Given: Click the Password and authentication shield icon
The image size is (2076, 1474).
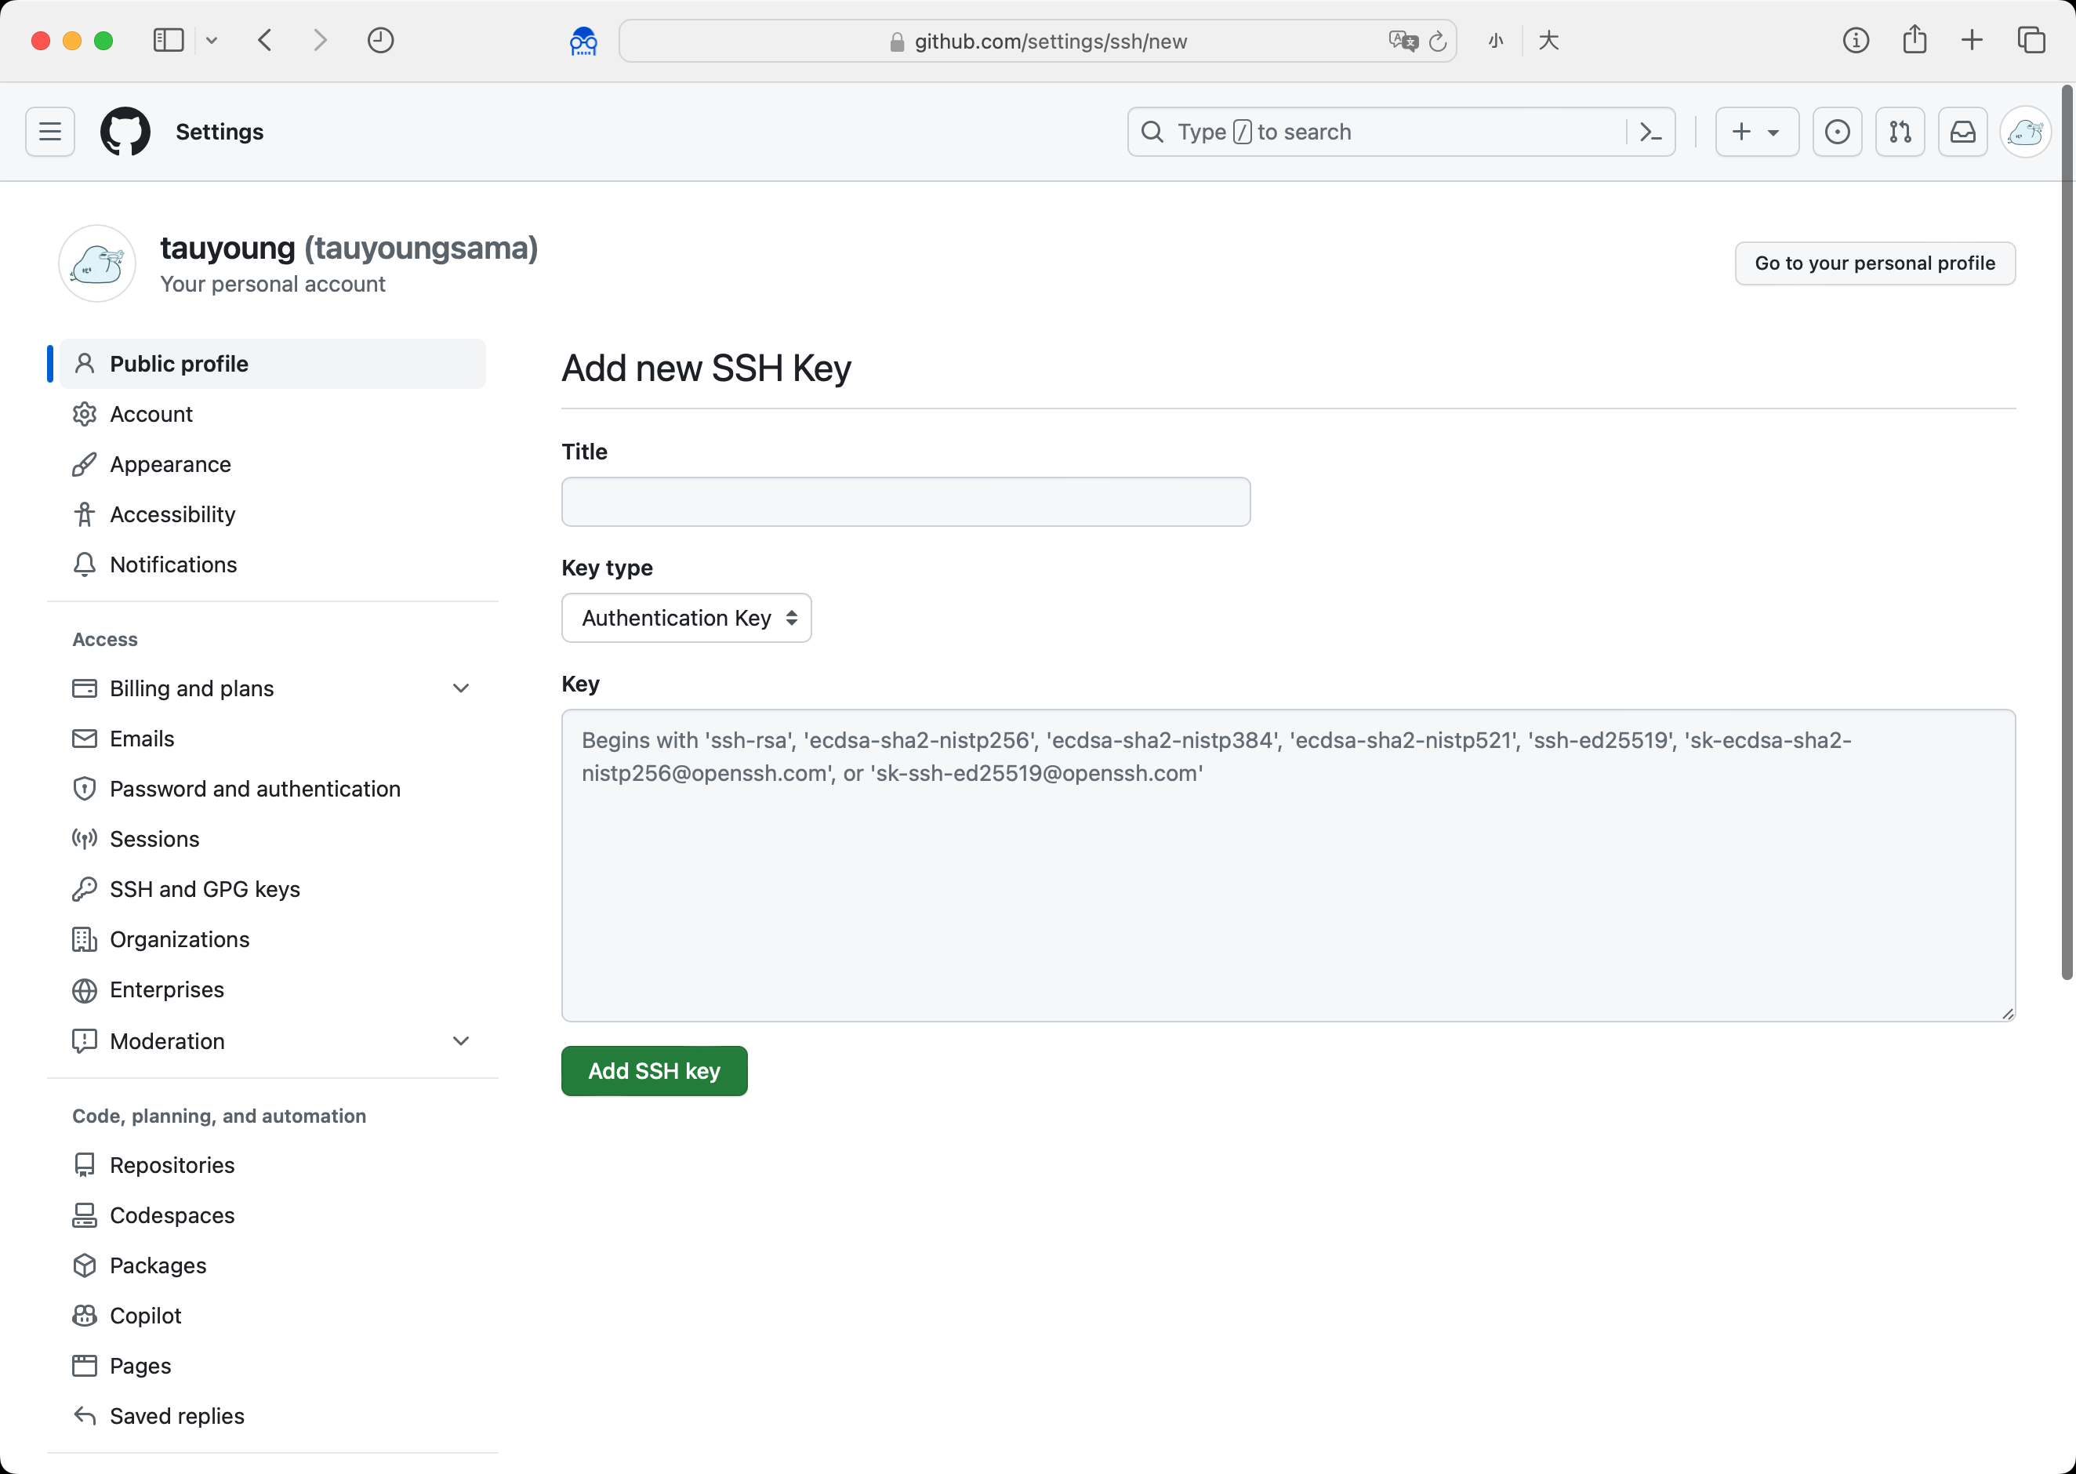Looking at the screenshot, I should 85,788.
